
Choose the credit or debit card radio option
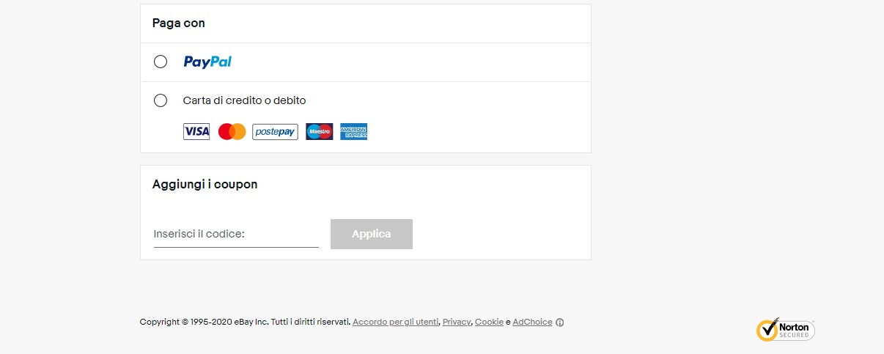point(161,100)
